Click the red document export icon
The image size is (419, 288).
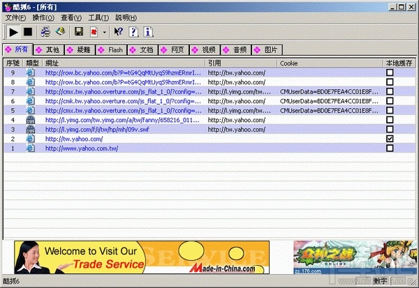click(94, 32)
